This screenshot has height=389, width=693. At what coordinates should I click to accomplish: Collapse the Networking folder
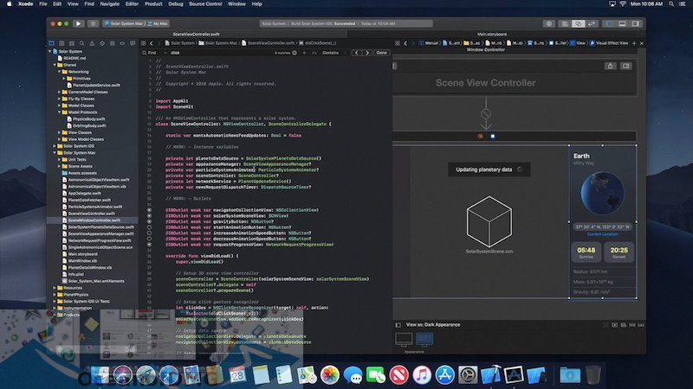click(x=59, y=72)
